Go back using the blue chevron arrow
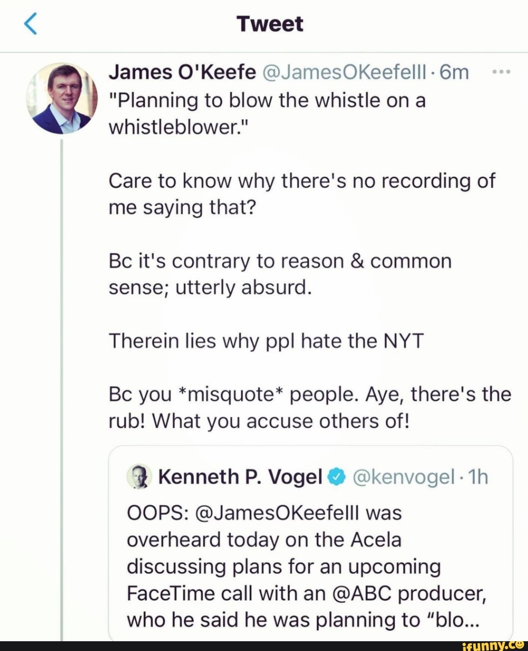Screen dimensions: 528x651 point(30,24)
